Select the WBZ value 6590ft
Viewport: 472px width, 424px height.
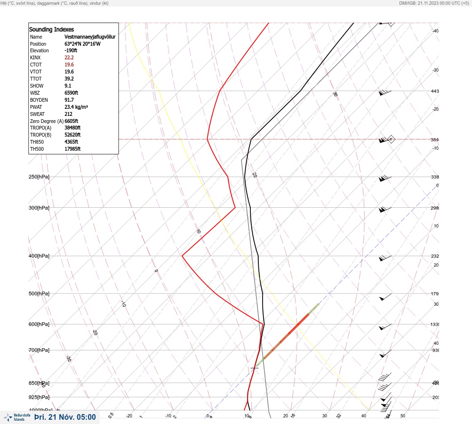pyautogui.click(x=72, y=93)
